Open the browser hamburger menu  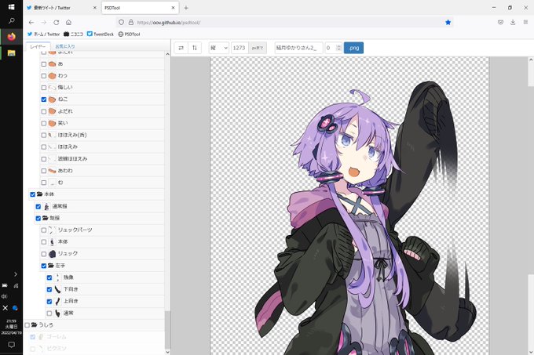point(525,23)
